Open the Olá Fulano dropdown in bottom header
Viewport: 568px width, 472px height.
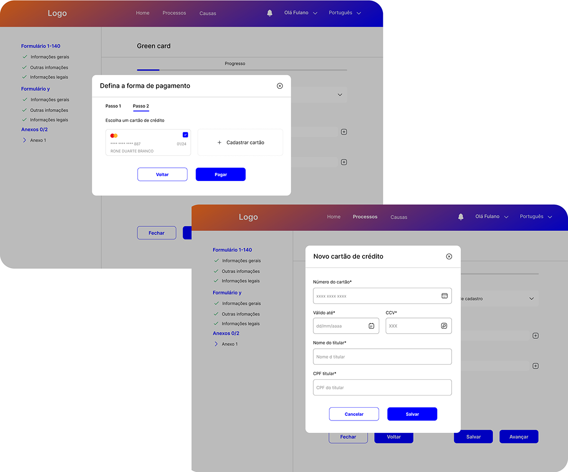(x=492, y=216)
